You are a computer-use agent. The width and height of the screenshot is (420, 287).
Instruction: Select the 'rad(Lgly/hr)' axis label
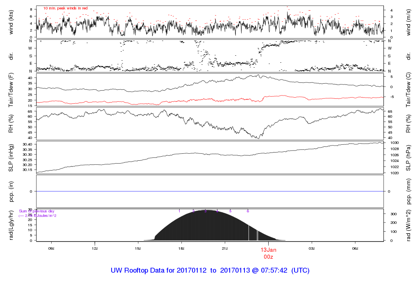coord(11,225)
